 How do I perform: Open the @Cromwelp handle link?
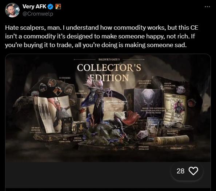(38, 14)
